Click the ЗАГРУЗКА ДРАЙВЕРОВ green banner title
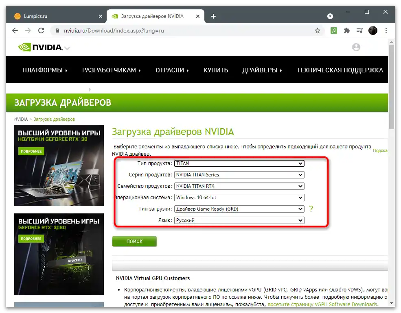The image size is (401, 313). tap(63, 102)
